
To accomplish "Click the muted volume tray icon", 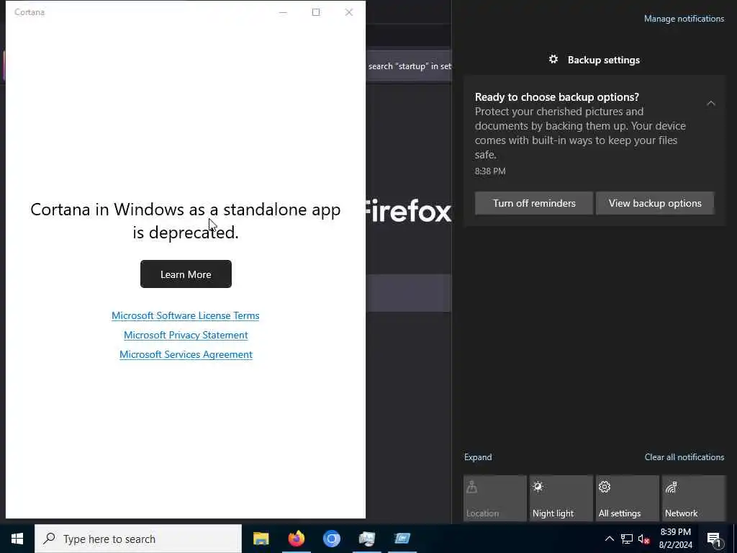I will (x=643, y=539).
